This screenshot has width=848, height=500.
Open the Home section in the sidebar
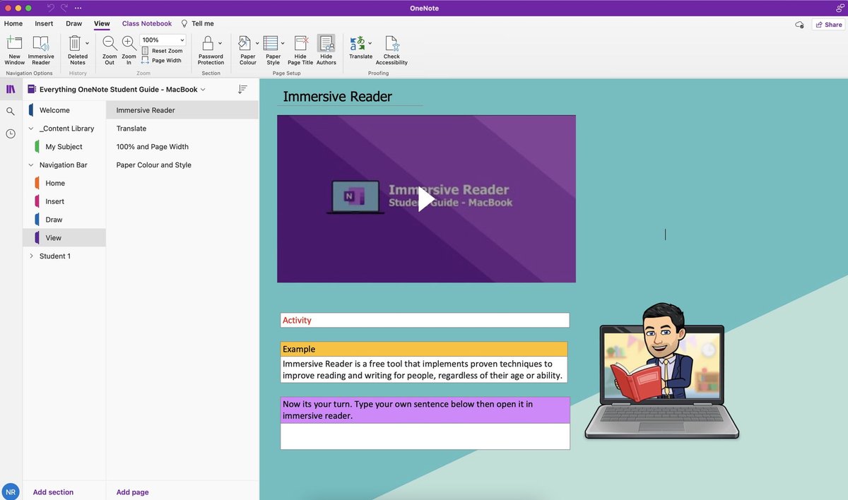[64, 183]
